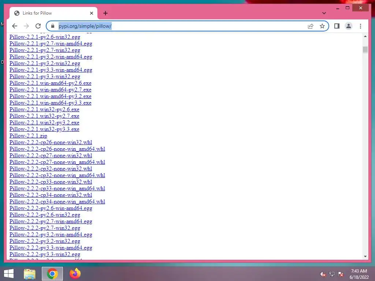Viewport: 375px width, 281px height.
Task: Open Pillow-2.2.2-cp26-none-win32.whl link
Action: (x=51, y=142)
